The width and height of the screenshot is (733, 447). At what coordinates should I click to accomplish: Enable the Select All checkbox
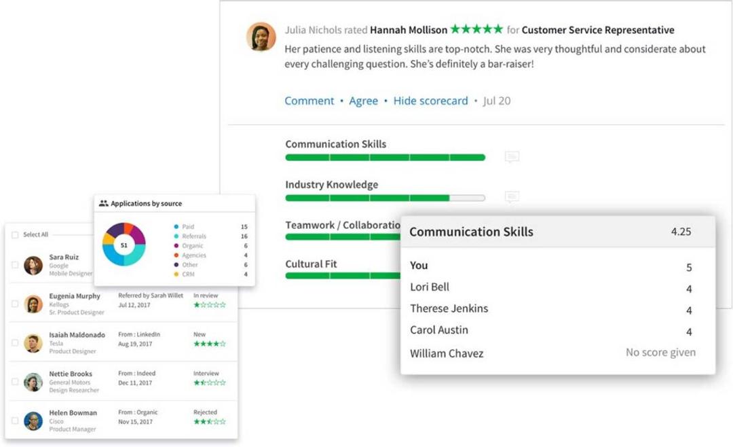15,234
